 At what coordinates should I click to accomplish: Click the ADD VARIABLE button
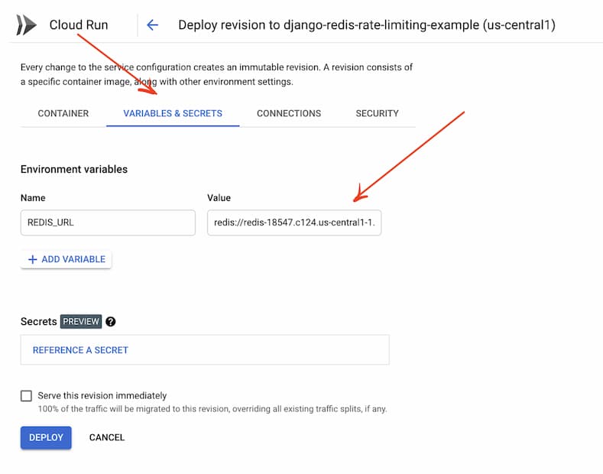tap(66, 260)
